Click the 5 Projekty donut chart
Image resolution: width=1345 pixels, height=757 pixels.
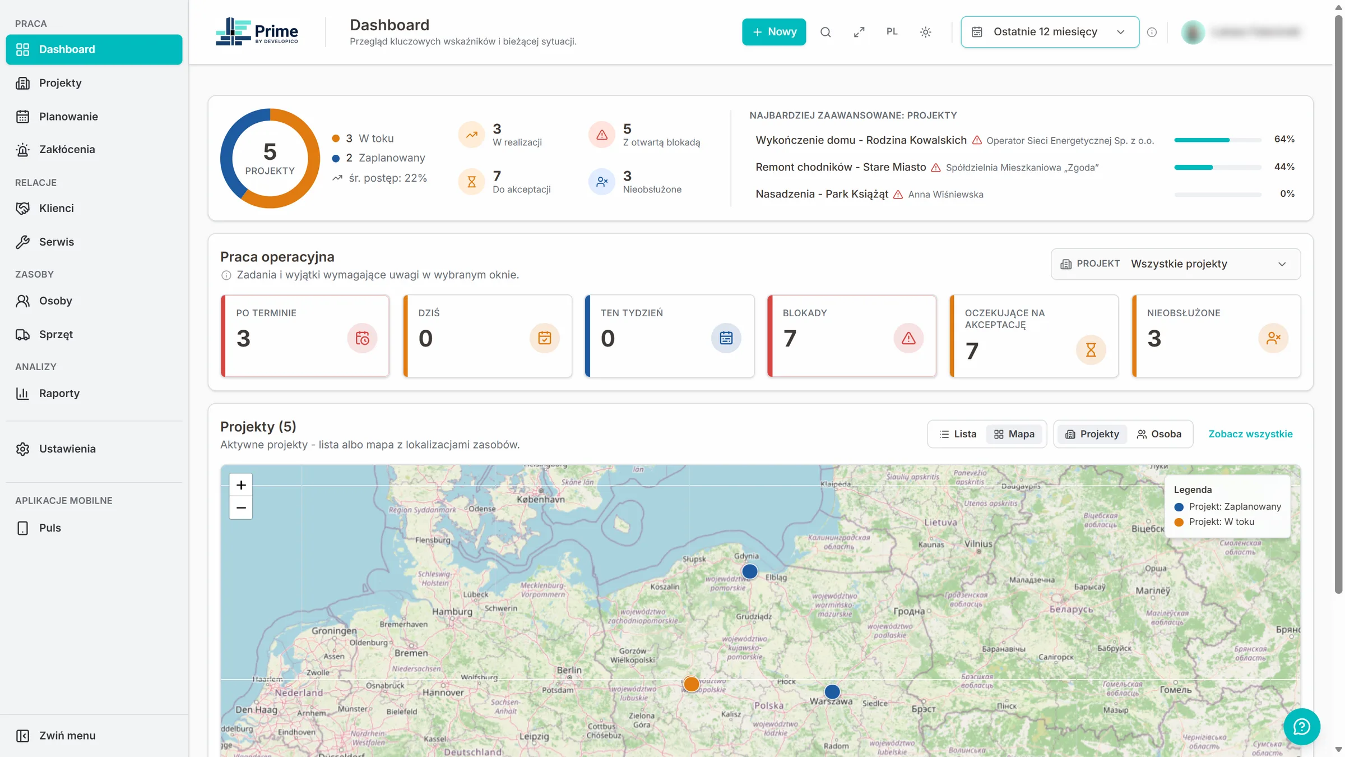tap(270, 158)
